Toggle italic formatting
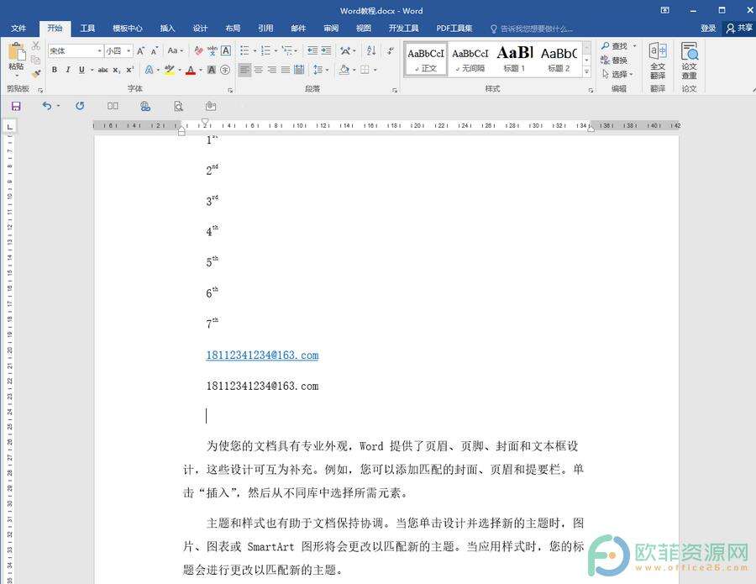The height and width of the screenshot is (584, 756). [x=68, y=70]
